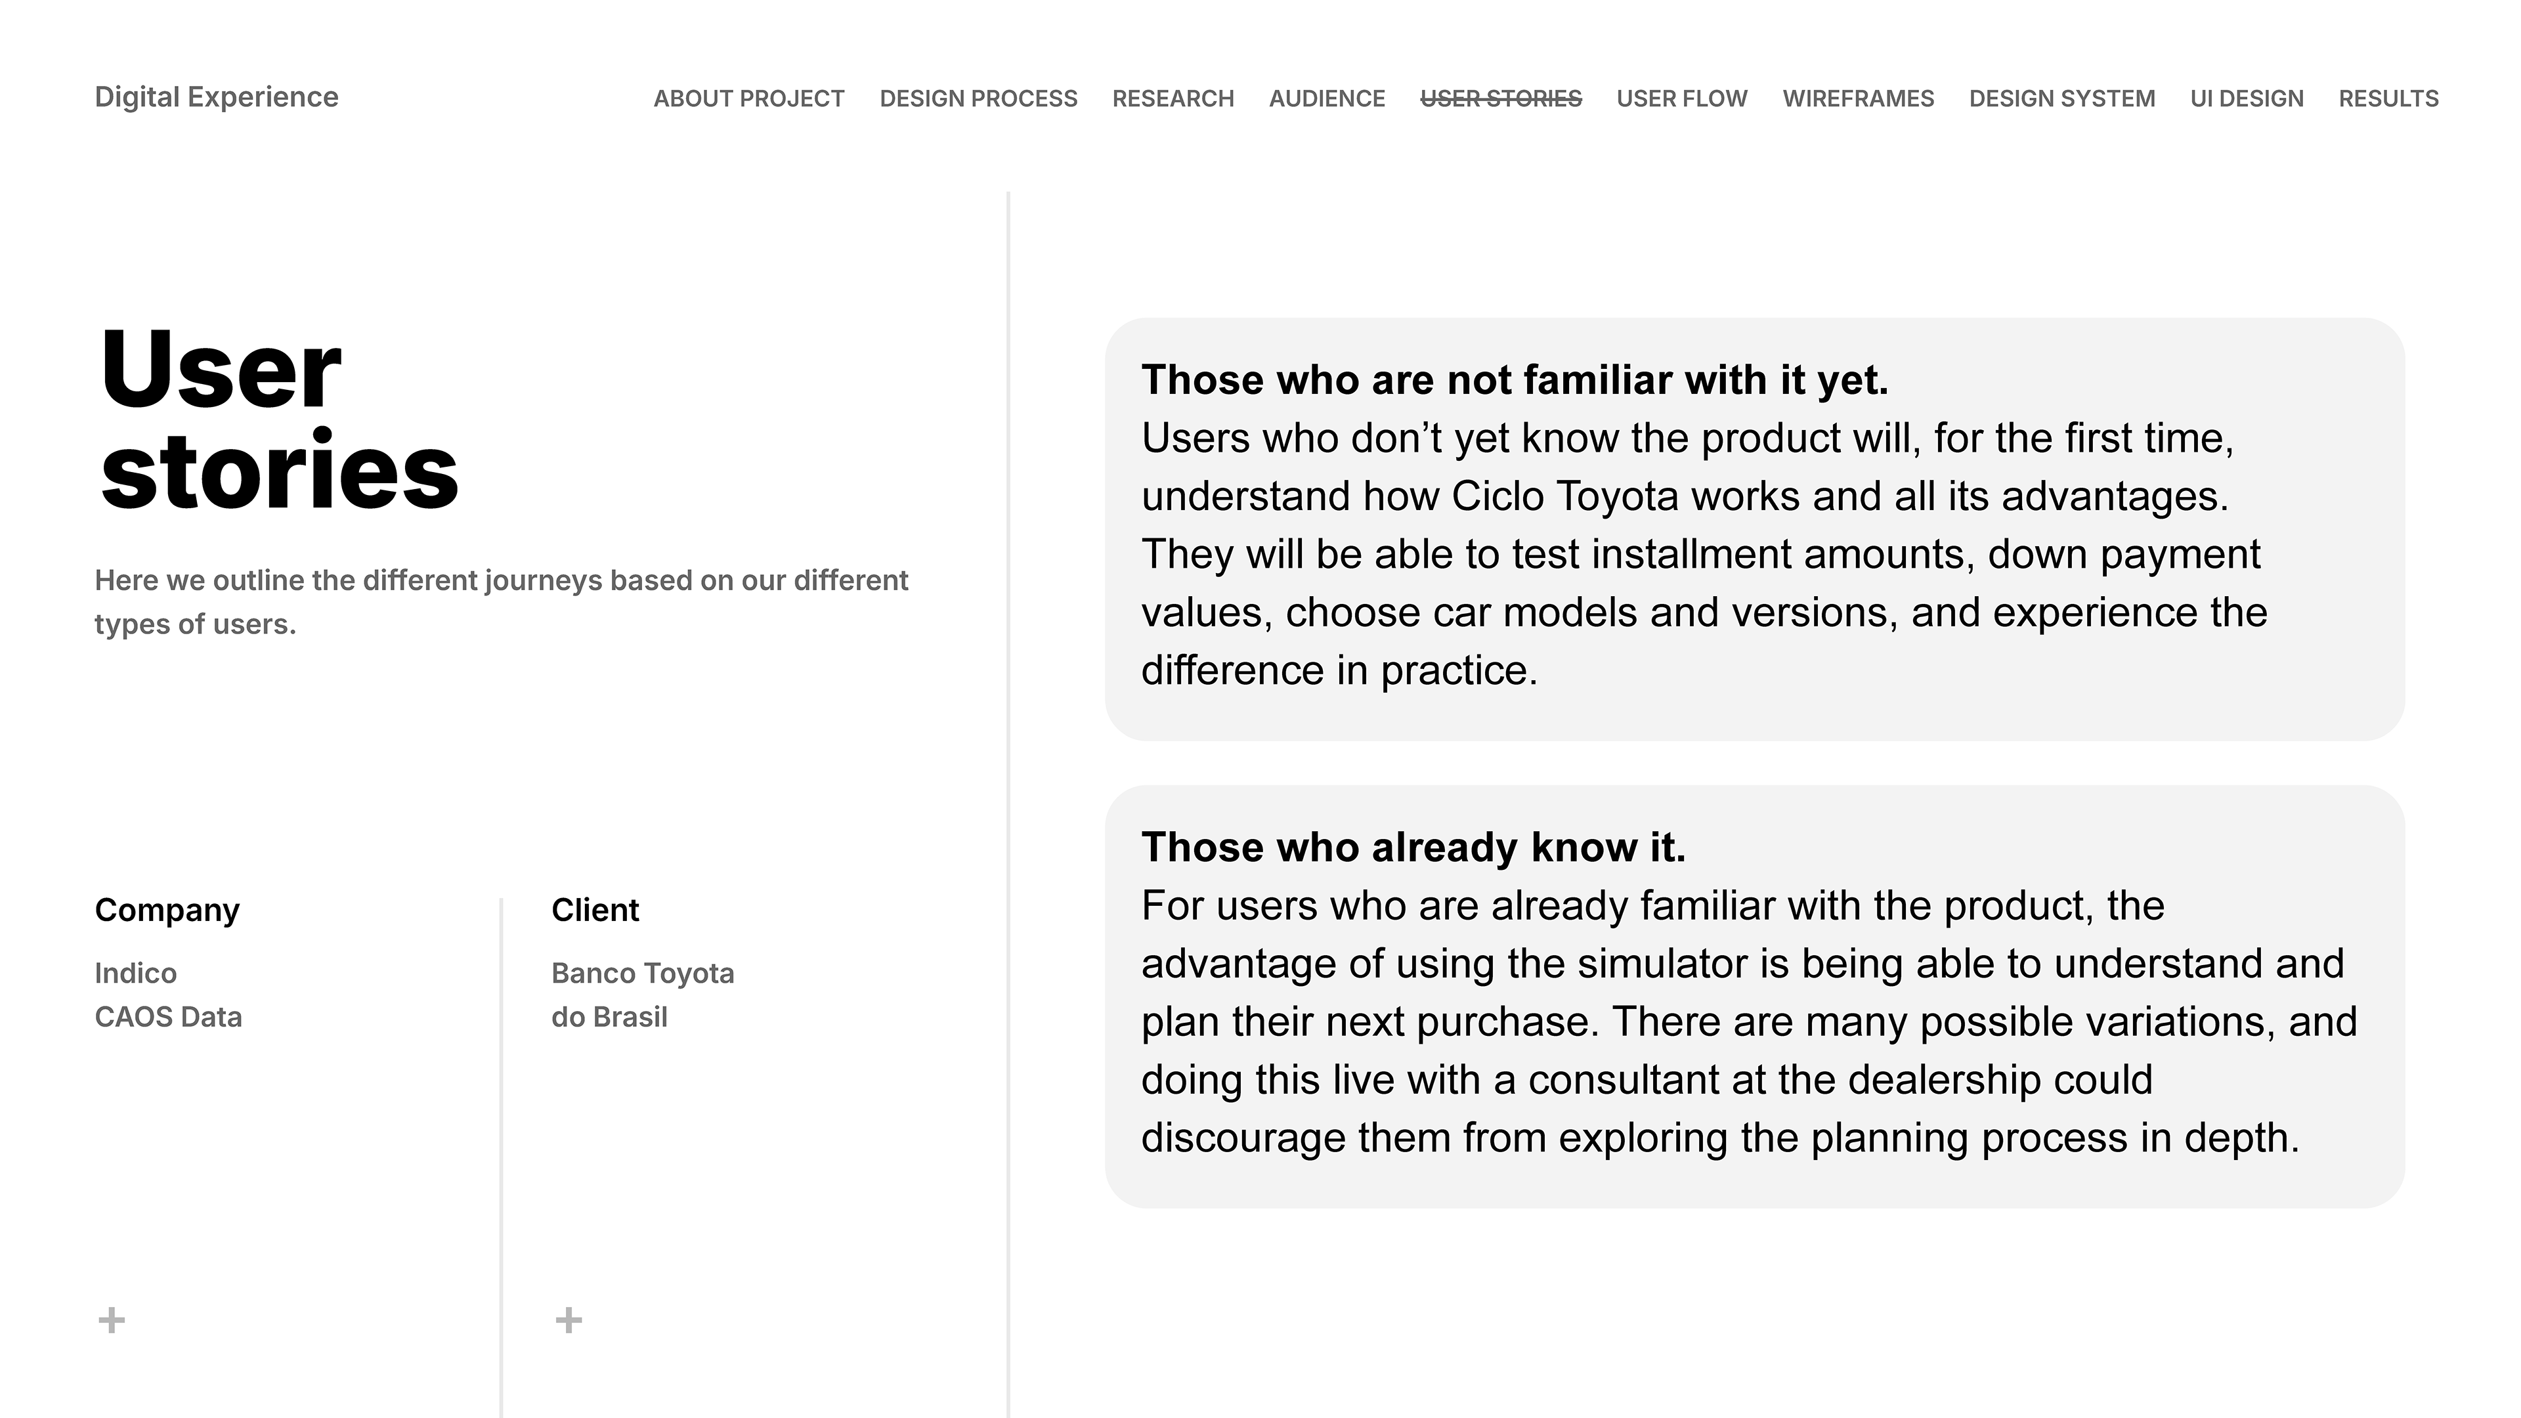Go to Design System section
Viewport: 2521px width, 1418px height.
[x=2061, y=99]
